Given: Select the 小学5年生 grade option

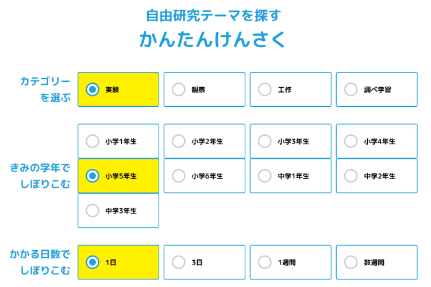Looking at the screenshot, I should [x=93, y=176].
